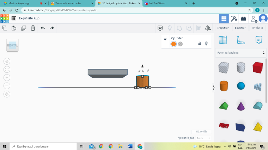Click the invite collaborator icon

click(x=254, y=19)
